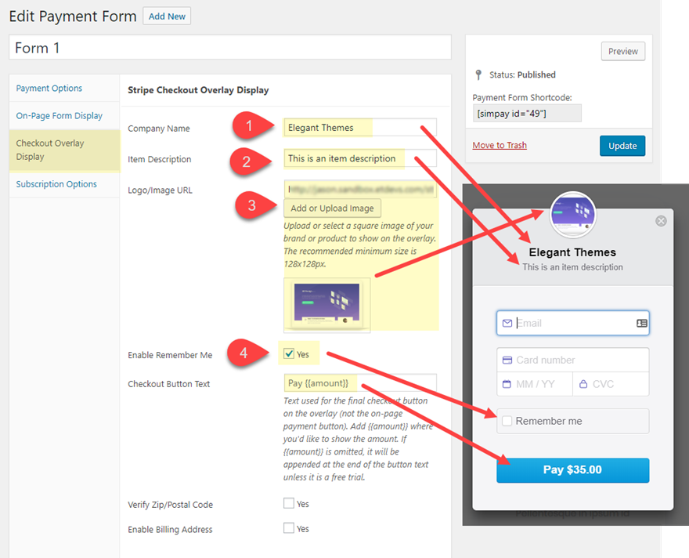Click the Move to Trash link
The image size is (689, 558).
[500, 145]
